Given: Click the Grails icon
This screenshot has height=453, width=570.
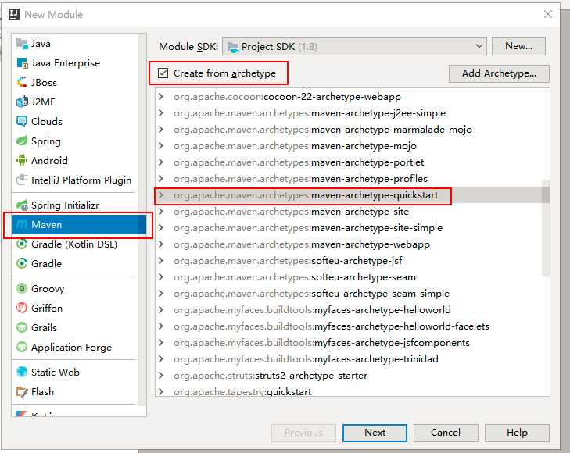Looking at the screenshot, I should 22,327.
